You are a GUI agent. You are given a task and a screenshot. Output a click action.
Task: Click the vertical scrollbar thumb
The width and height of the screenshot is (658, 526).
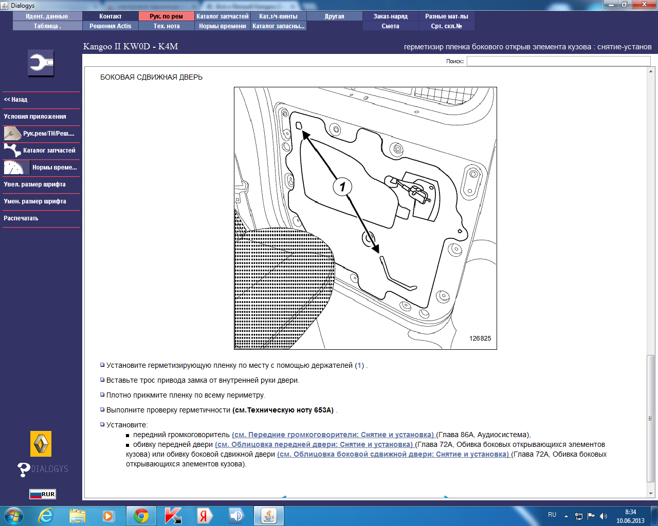click(651, 418)
